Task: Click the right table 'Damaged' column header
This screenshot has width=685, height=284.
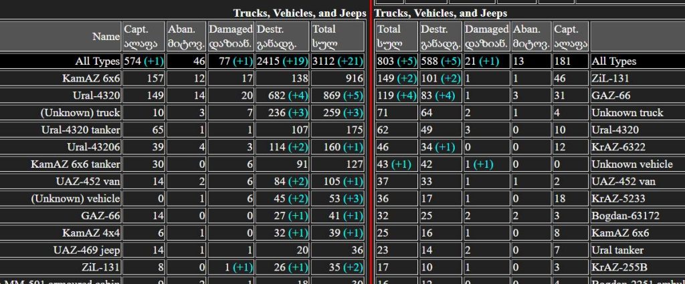Action: click(x=487, y=36)
